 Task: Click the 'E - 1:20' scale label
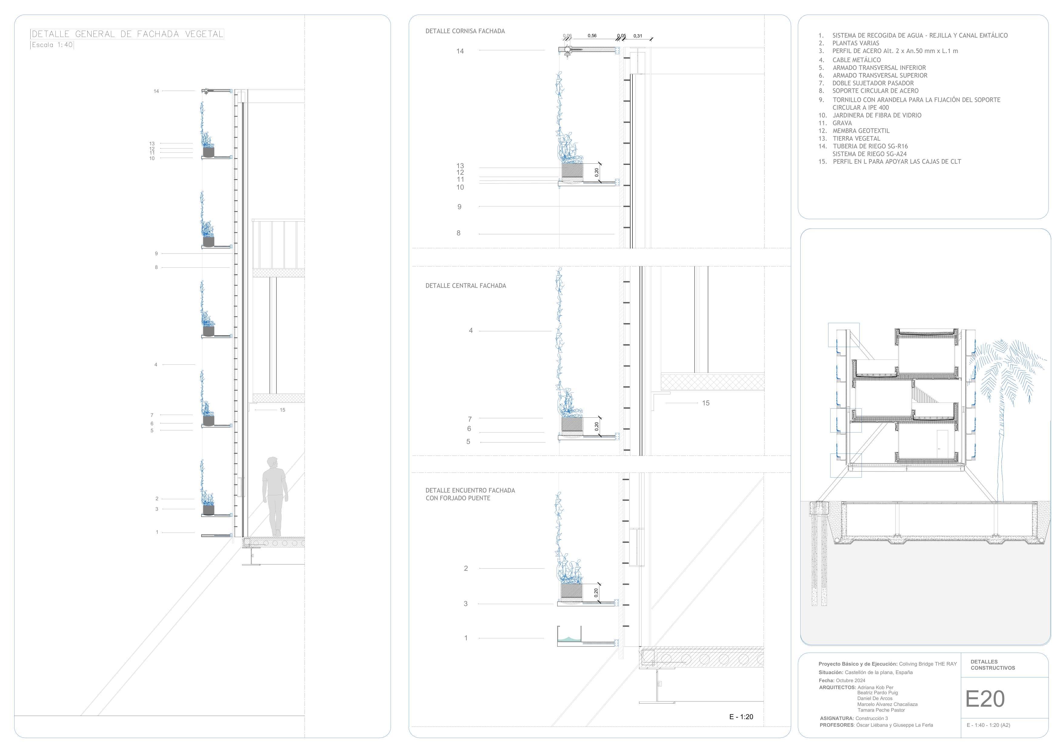tap(741, 717)
